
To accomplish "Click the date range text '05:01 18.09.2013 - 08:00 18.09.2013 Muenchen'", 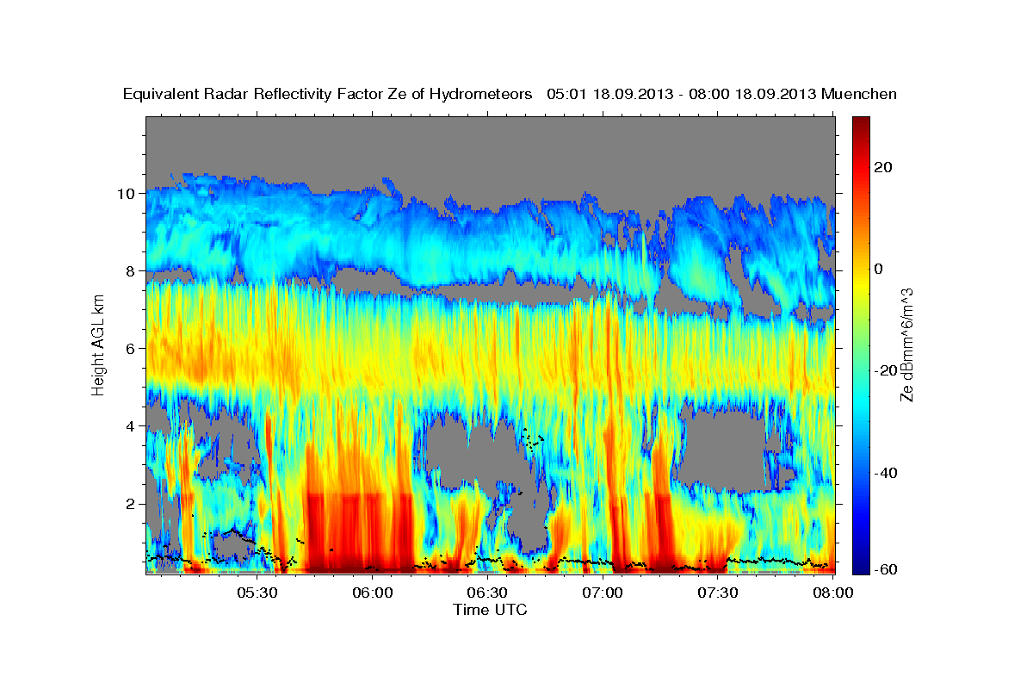I will (721, 94).
